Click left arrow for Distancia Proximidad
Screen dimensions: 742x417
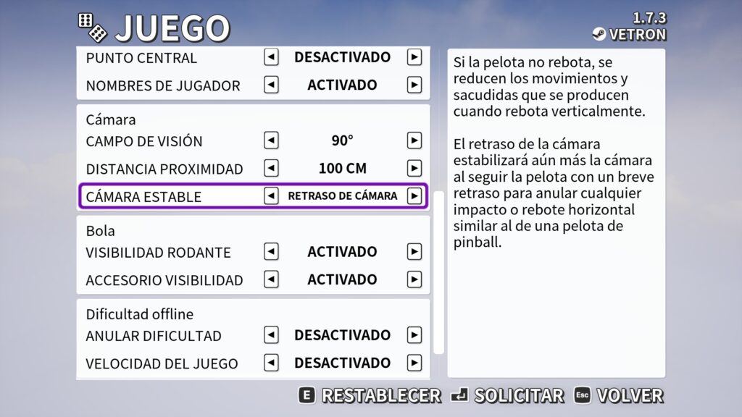271,168
